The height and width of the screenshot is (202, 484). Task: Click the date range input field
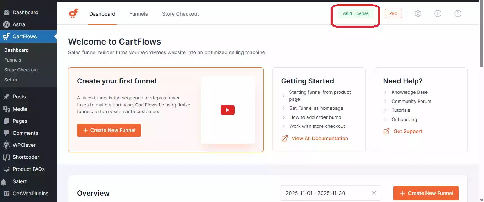331,193
